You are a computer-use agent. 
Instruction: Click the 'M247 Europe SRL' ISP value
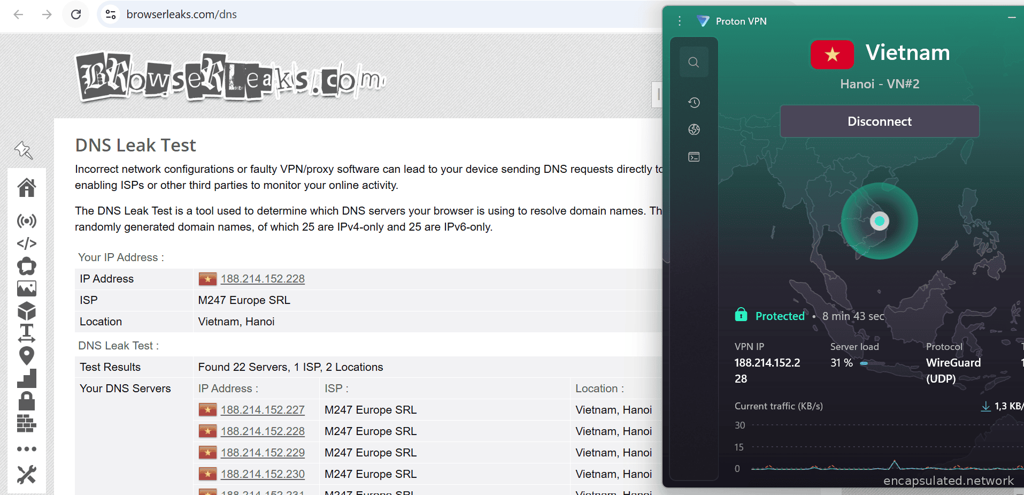click(x=244, y=300)
